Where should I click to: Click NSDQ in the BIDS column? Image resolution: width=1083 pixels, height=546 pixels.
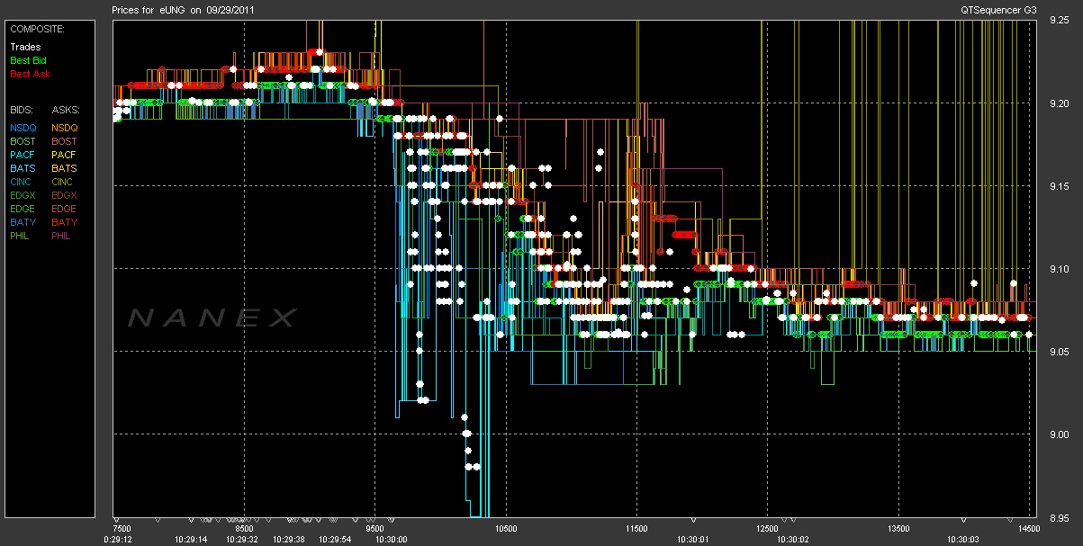23,128
